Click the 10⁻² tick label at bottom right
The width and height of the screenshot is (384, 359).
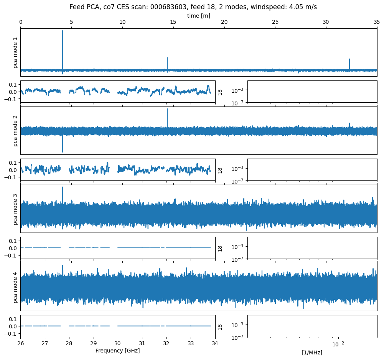[x=338, y=344]
